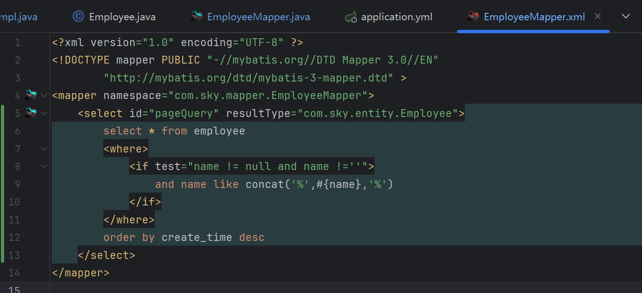Click line number 14 in the gutter
Screen dimensions: 642x293
pos(14,273)
